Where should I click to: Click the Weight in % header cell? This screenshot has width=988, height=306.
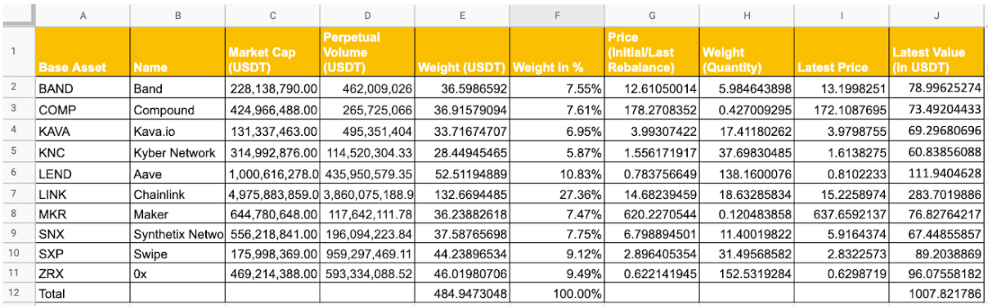tap(557, 52)
